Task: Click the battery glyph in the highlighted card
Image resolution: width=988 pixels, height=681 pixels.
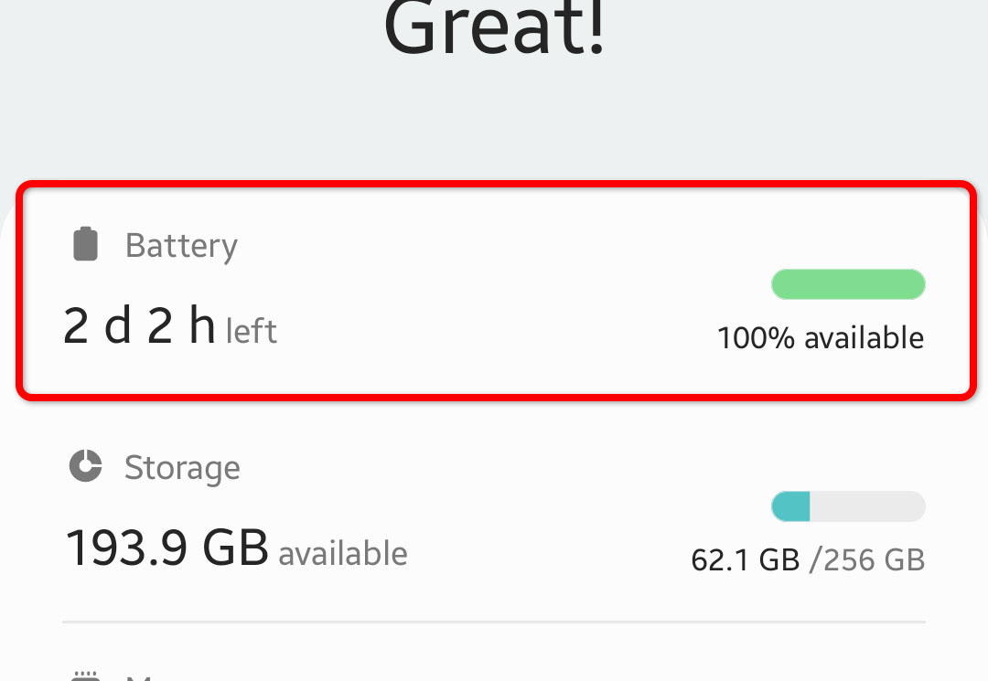Action: tap(84, 243)
